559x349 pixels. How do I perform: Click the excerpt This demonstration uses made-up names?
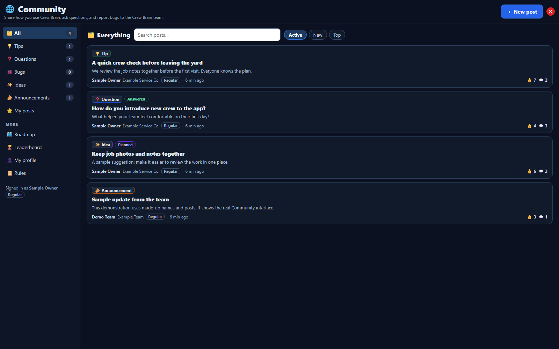(183, 208)
